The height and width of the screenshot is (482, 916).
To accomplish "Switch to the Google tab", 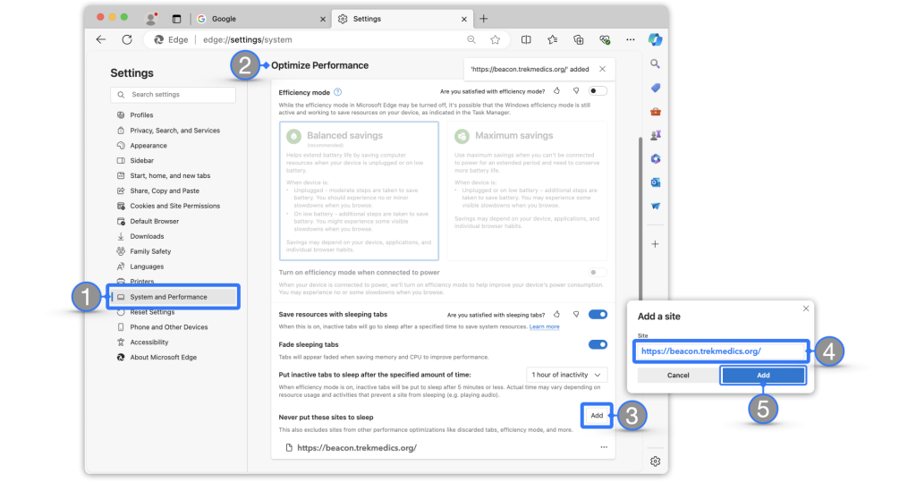I will pos(260,19).
